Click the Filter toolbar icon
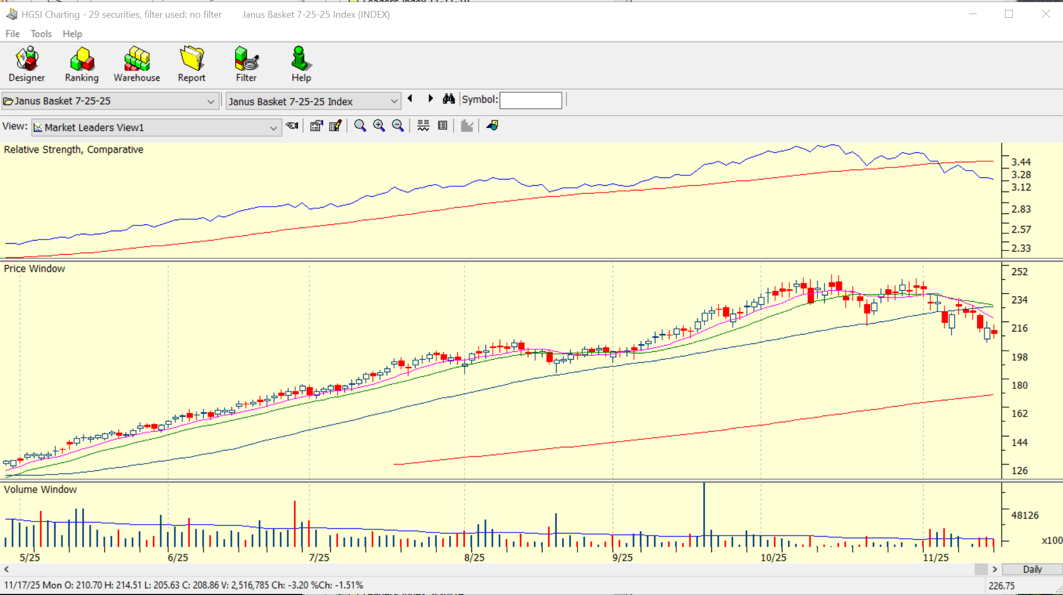 click(246, 64)
